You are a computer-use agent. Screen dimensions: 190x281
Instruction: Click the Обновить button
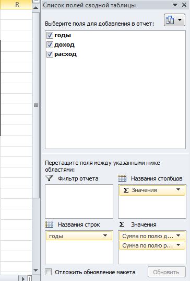click(167, 272)
